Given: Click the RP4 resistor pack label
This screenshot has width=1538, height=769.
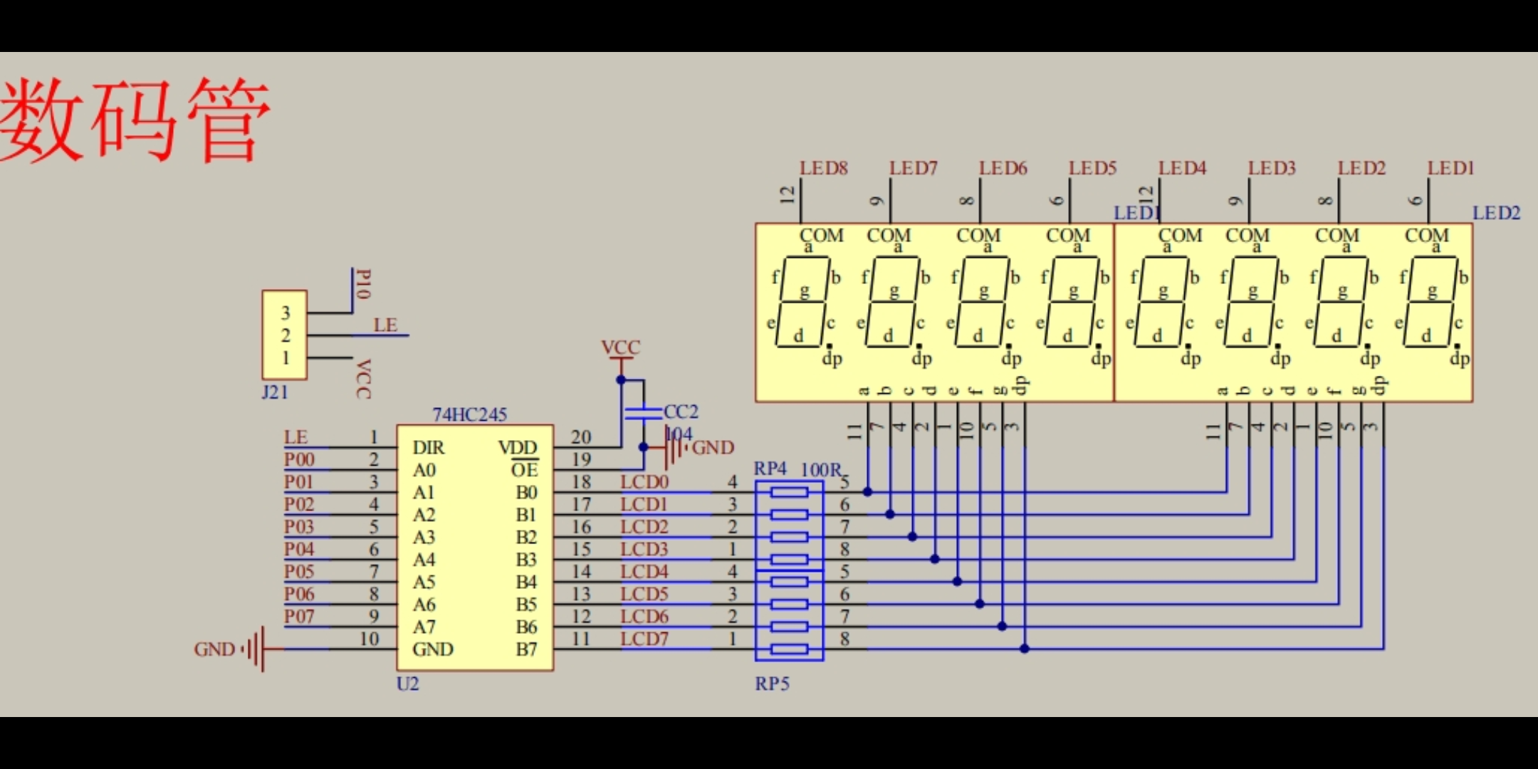Looking at the screenshot, I should [770, 469].
